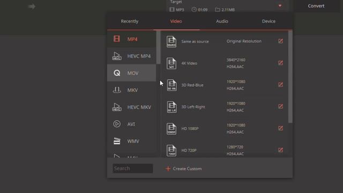Click the 3D Left-Right preset icon
343x193 pixels.
click(171, 107)
